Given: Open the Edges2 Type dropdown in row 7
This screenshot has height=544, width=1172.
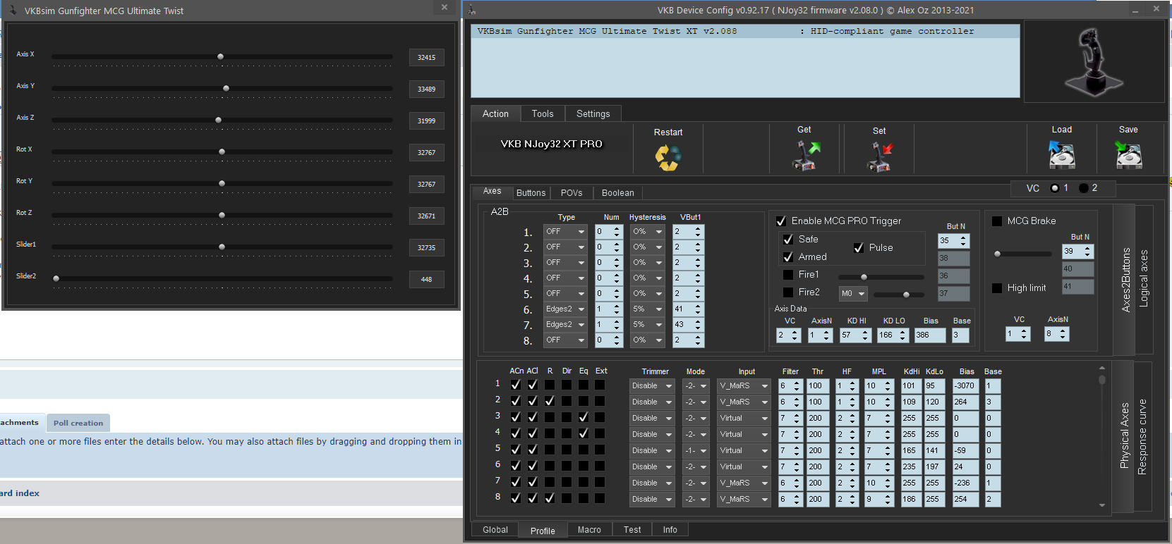Looking at the screenshot, I should click(565, 325).
